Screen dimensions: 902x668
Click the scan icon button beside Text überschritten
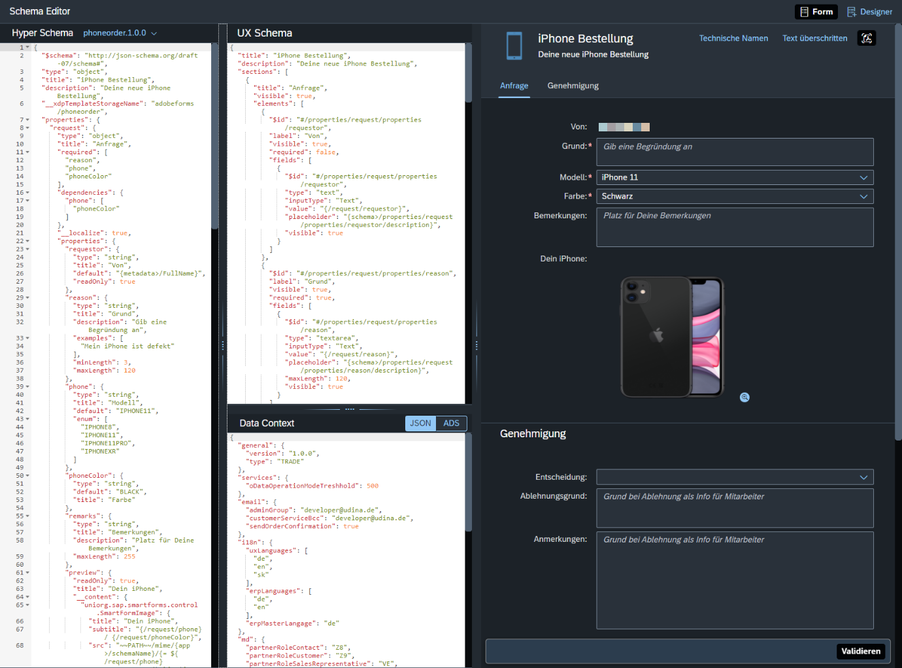coord(867,38)
